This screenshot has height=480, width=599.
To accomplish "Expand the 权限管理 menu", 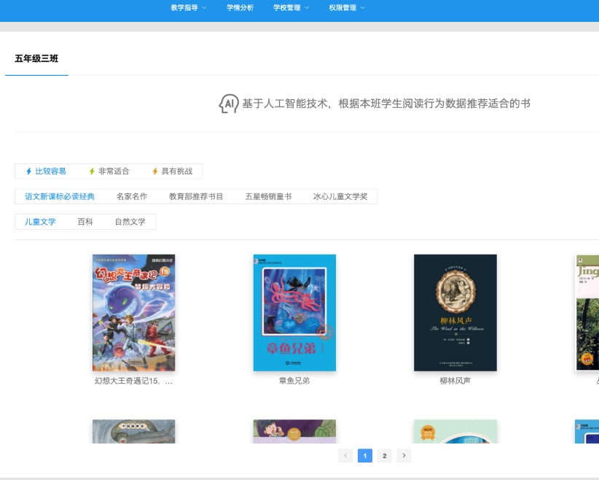I will 347,7.
